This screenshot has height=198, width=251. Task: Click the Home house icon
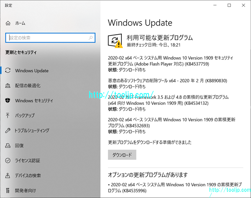tap(8, 23)
